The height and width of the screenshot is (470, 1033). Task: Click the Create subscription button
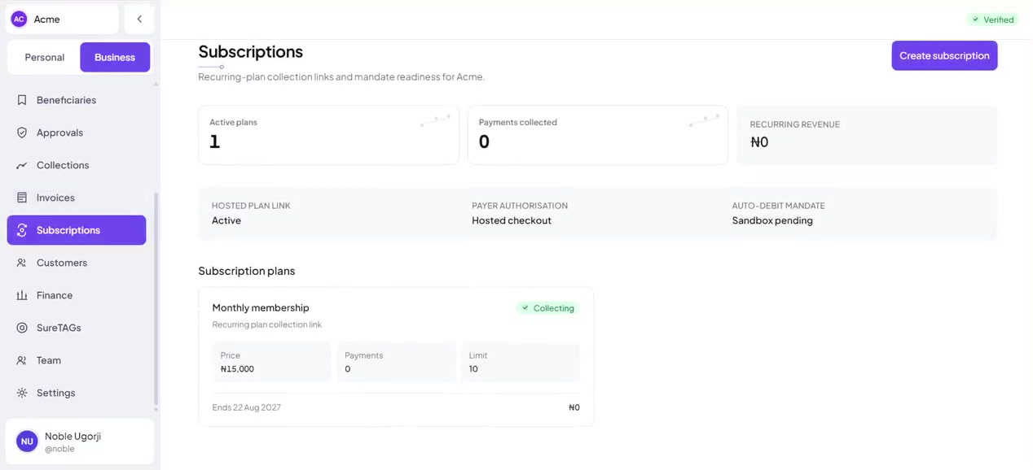pos(944,55)
